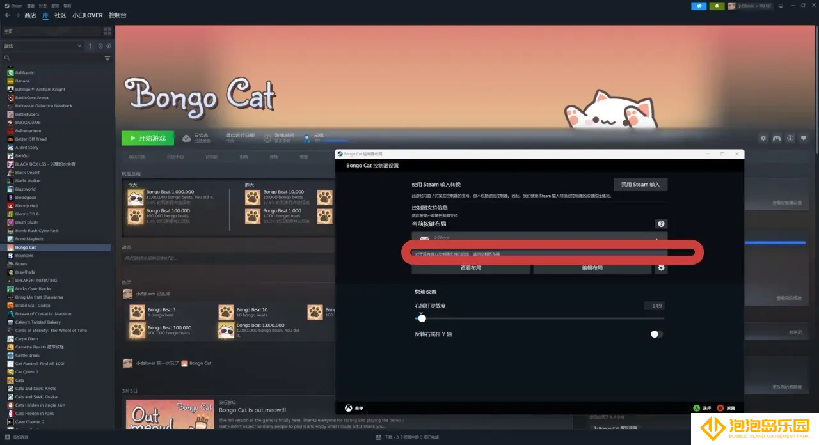The height and width of the screenshot is (445, 819).
Task: Open layout options gear in controller dialog
Action: (x=661, y=268)
